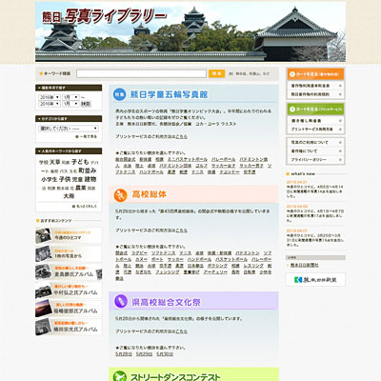The height and width of the screenshot is (381, 381).
Task: Click the 熊日学童五輪写真館 section title
Action: (x=169, y=94)
